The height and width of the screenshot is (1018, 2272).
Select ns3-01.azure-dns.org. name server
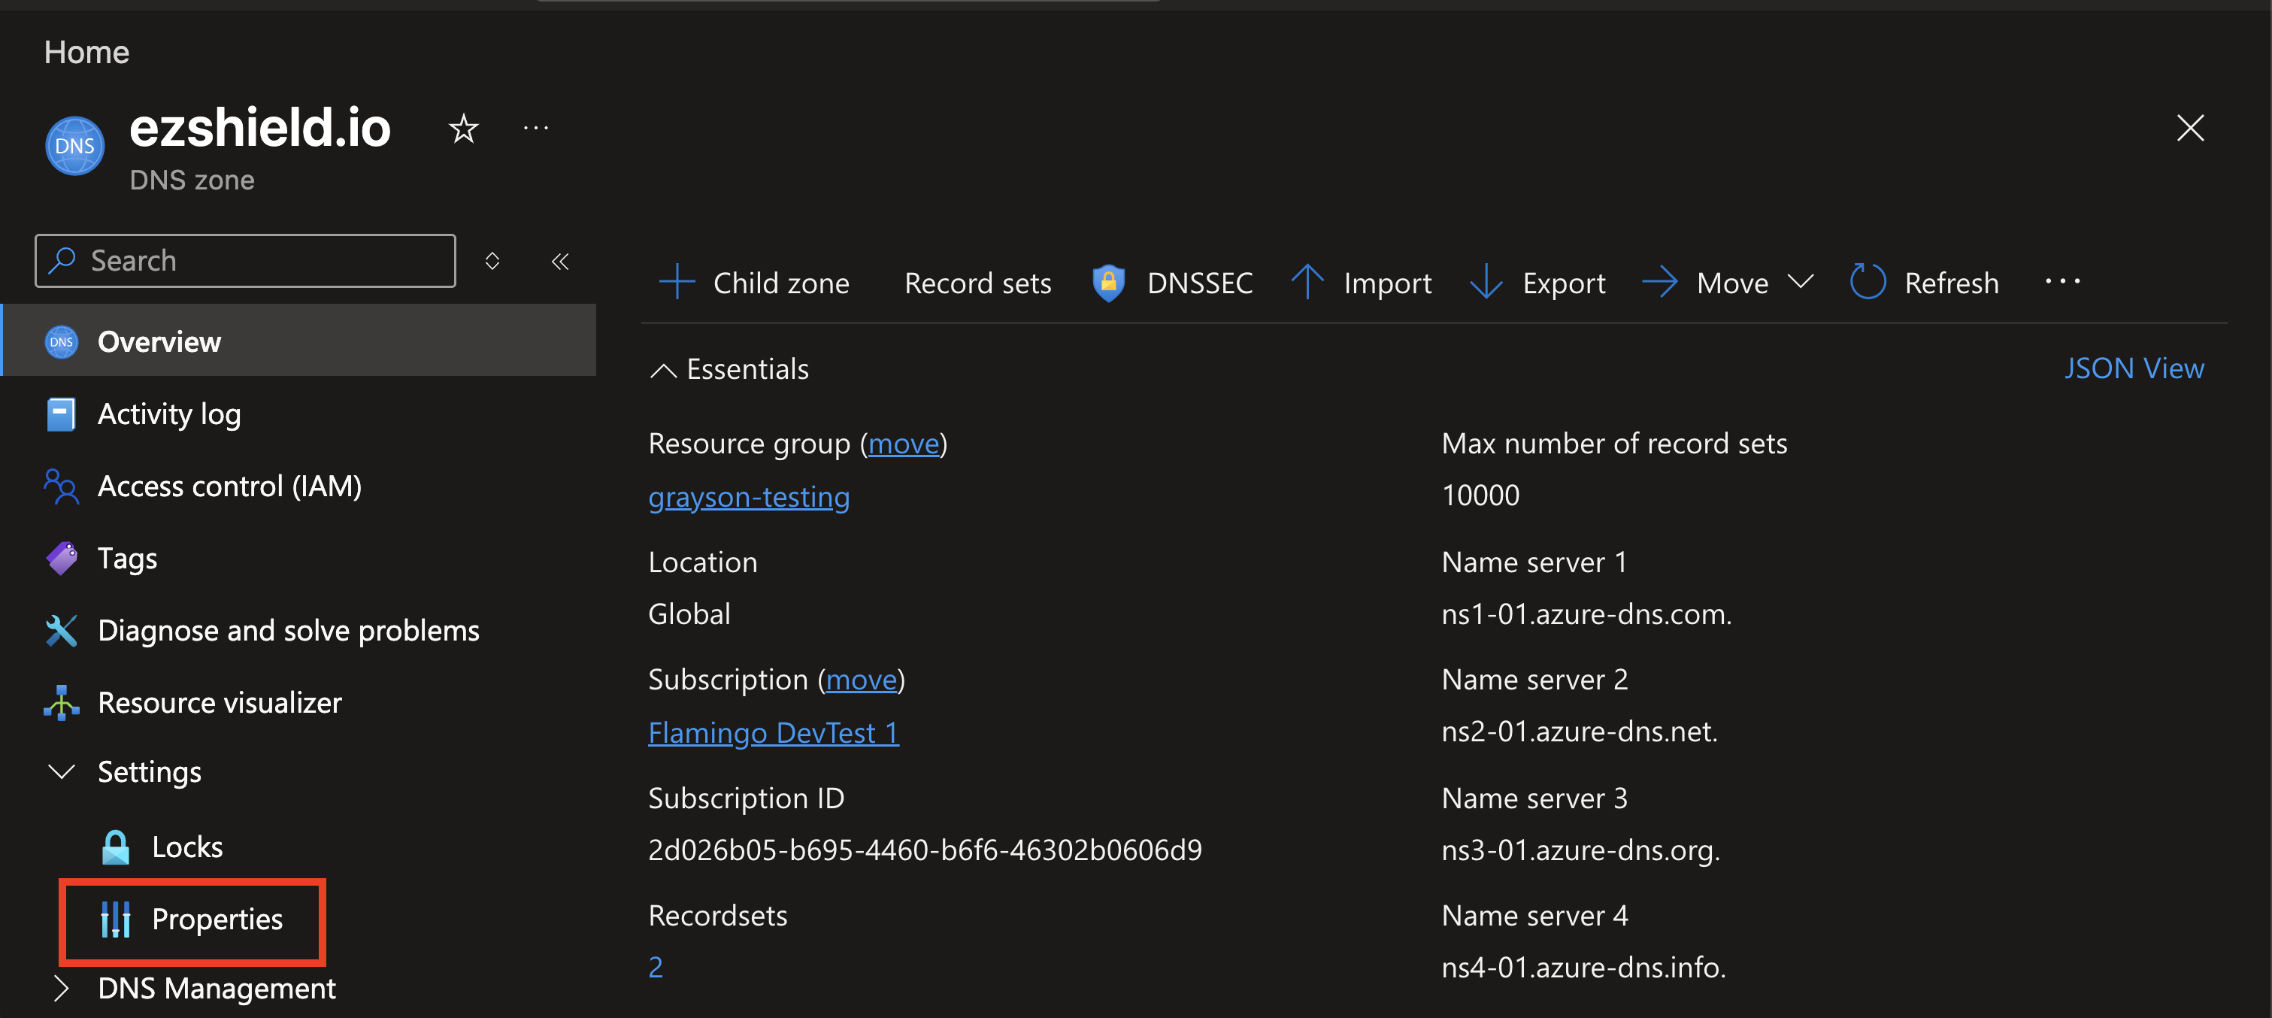point(1580,850)
